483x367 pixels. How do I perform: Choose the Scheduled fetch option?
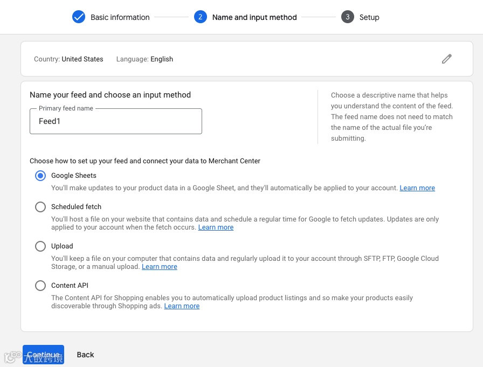click(40, 207)
